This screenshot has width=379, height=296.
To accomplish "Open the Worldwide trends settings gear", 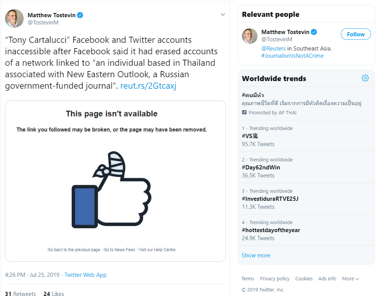I will (365, 78).
